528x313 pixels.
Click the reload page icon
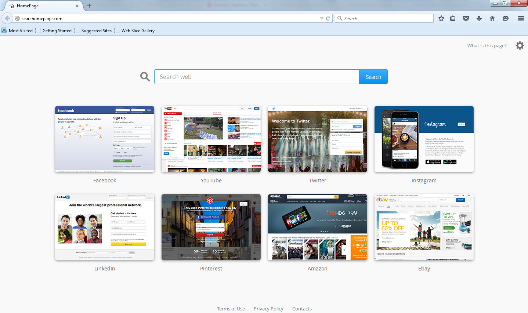(328, 18)
